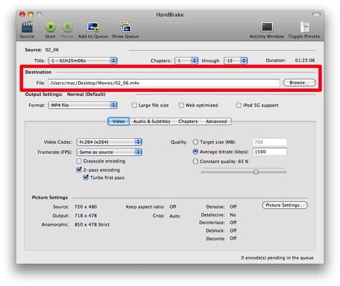Open the Framerate dropdown Same as source
This screenshot has width=340, height=286.
(x=109, y=152)
